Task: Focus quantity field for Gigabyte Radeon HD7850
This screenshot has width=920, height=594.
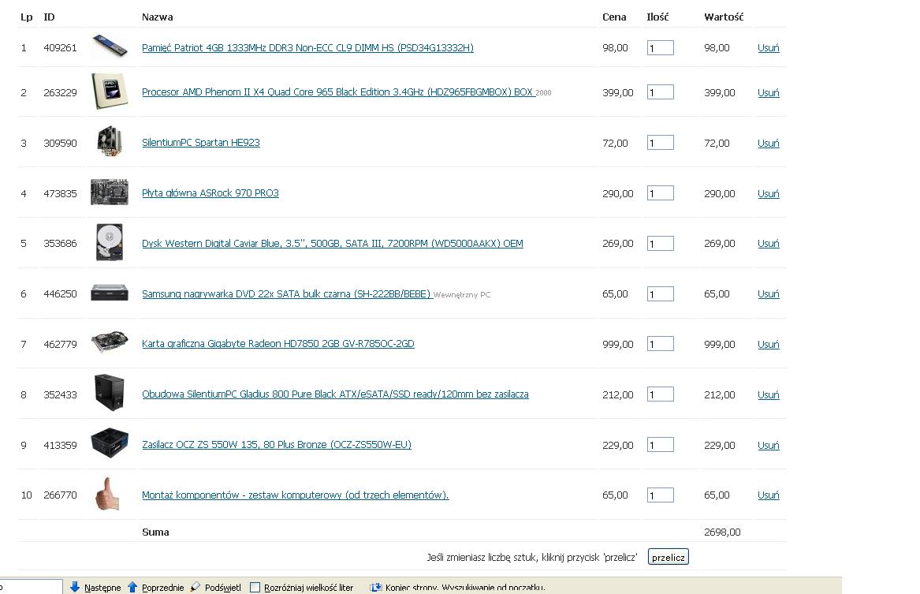Action: coord(660,344)
